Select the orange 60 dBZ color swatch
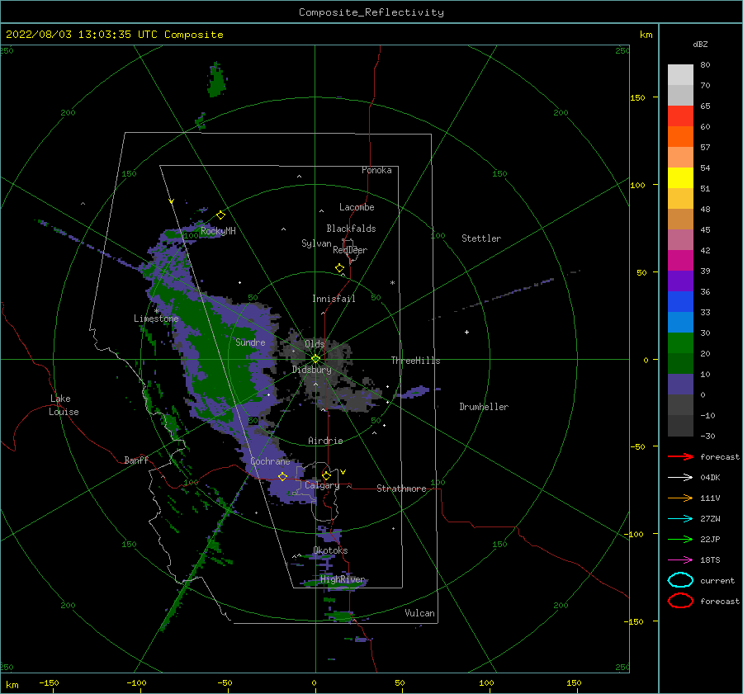This screenshot has height=694, width=743. (680, 136)
